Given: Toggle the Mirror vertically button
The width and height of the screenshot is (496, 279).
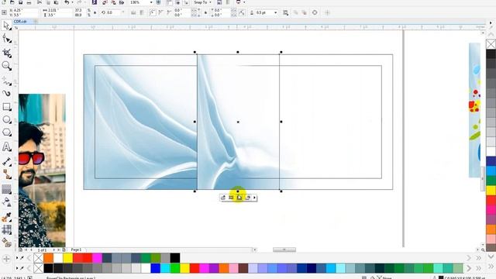Looking at the screenshot, I should (142, 12).
